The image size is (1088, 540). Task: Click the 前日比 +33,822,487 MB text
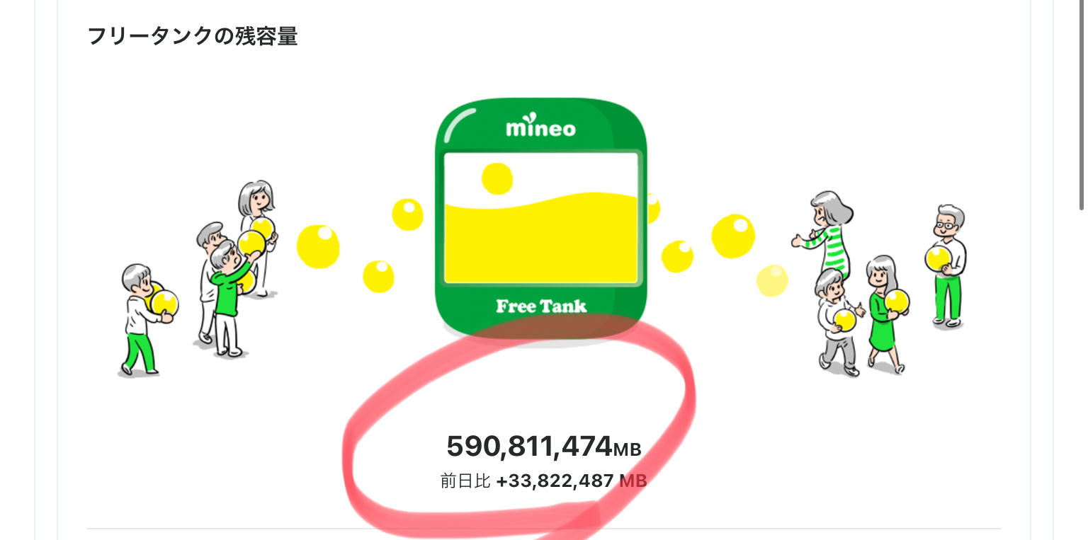(x=543, y=481)
